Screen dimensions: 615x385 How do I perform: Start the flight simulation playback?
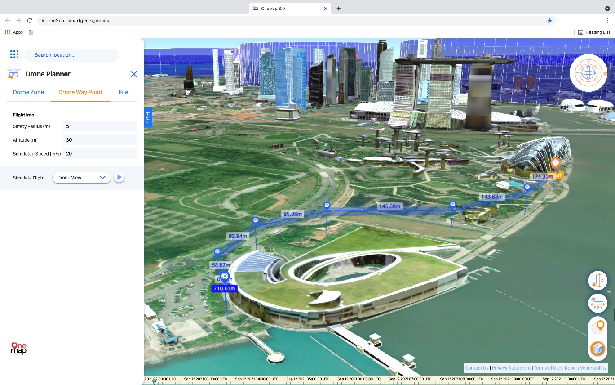point(119,177)
